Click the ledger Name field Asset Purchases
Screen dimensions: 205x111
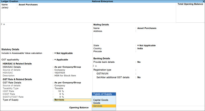(x=28, y=5)
